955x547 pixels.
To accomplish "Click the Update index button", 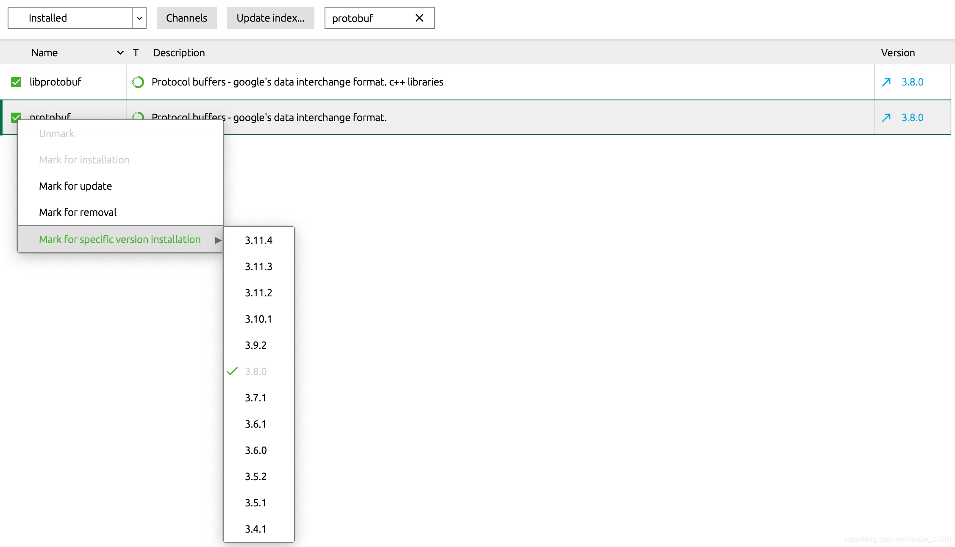I will pyautogui.click(x=271, y=18).
